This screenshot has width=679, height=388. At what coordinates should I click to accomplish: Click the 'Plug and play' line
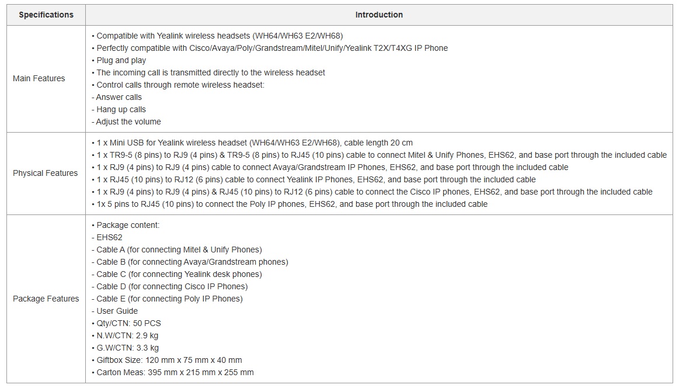click(121, 60)
